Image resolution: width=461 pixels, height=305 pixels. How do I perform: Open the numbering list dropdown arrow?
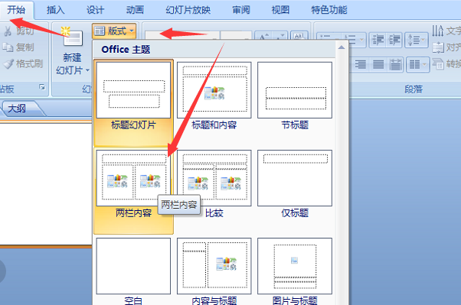click(x=362, y=39)
